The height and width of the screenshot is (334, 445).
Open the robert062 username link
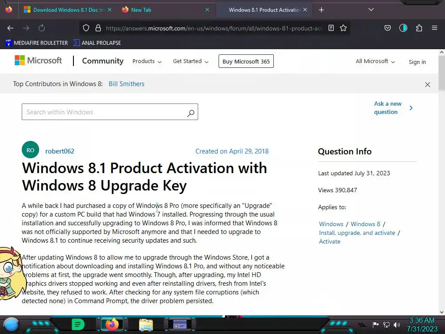60,151
